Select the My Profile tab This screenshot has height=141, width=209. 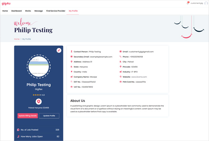73,11
